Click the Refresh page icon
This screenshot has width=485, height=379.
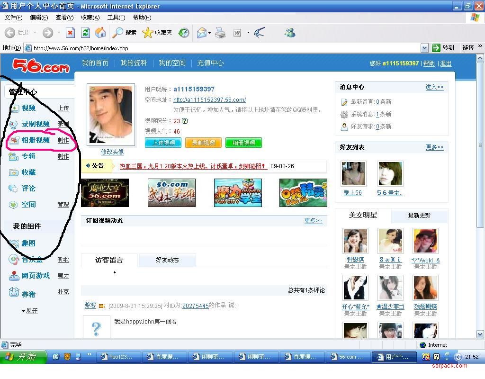(x=85, y=32)
